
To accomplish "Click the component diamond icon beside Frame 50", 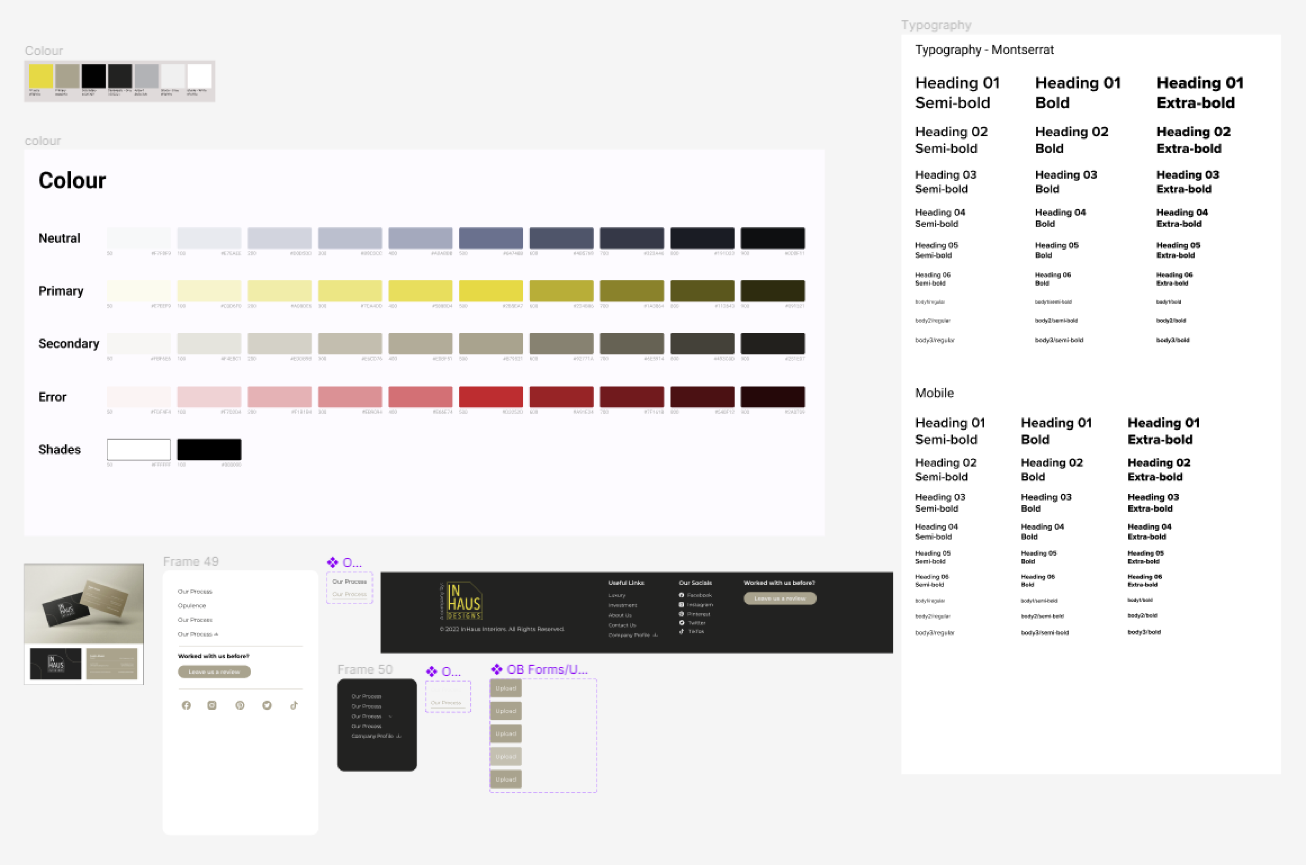I will [431, 672].
